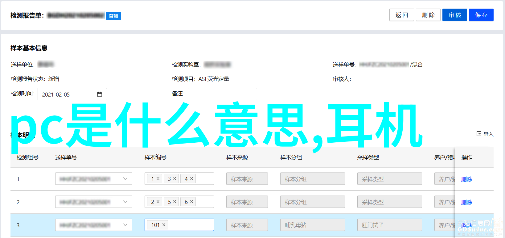
Task: Click the 肛门拭子 field in row 3
Action: [x=390, y=225]
